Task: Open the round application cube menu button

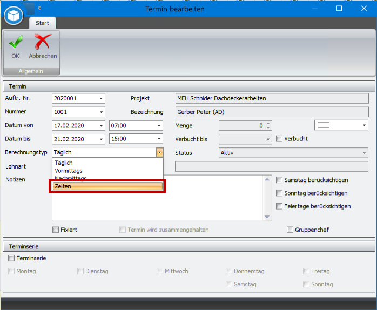Action: (x=14, y=16)
